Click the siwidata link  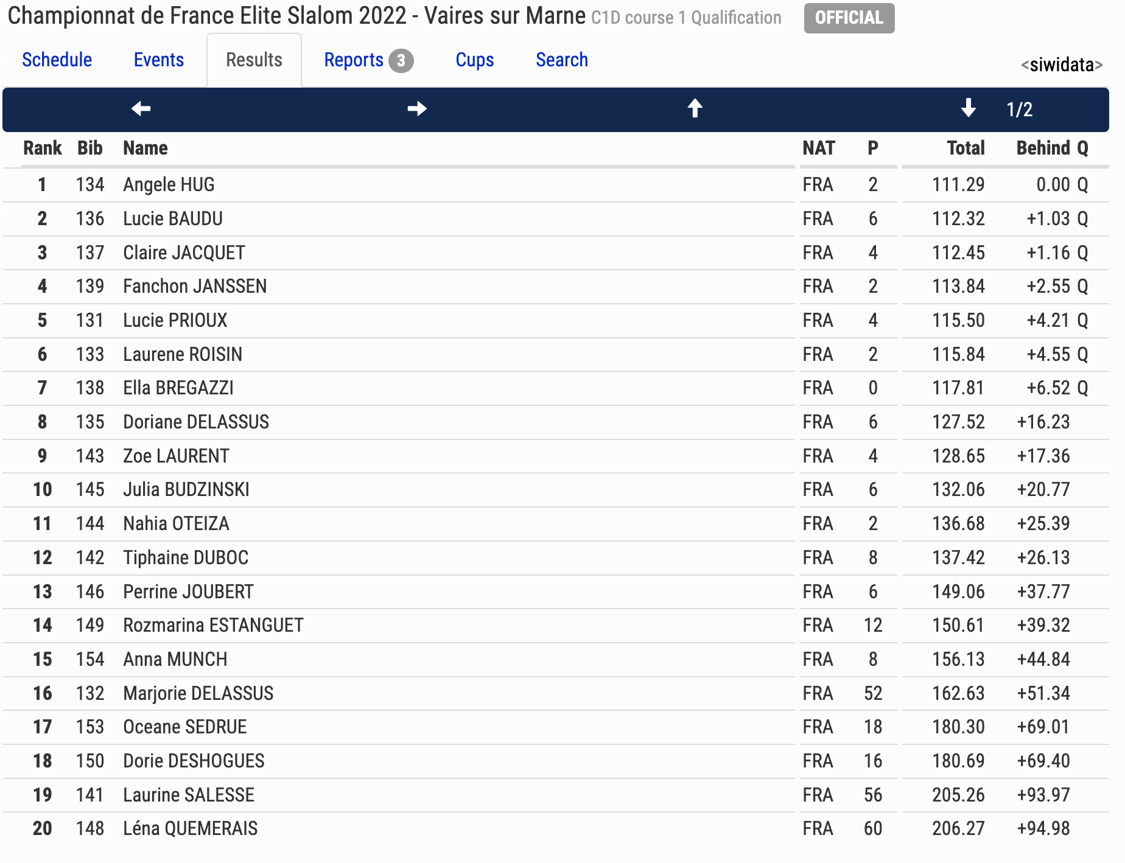[1062, 65]
